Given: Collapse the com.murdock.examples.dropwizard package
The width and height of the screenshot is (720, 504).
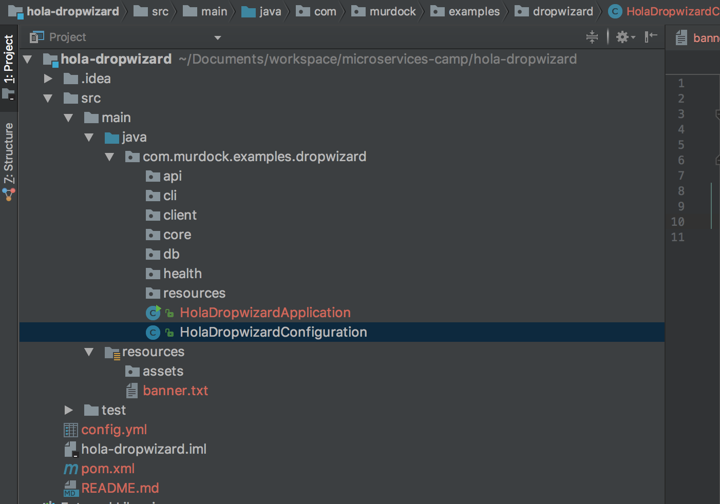Looking at the screenshot, I should tap(109, 157).
